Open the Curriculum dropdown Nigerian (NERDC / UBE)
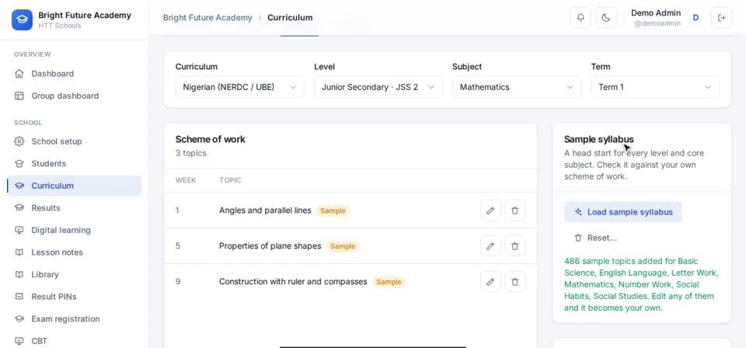This screenshot has height=348, width=746. coord(240,88)
